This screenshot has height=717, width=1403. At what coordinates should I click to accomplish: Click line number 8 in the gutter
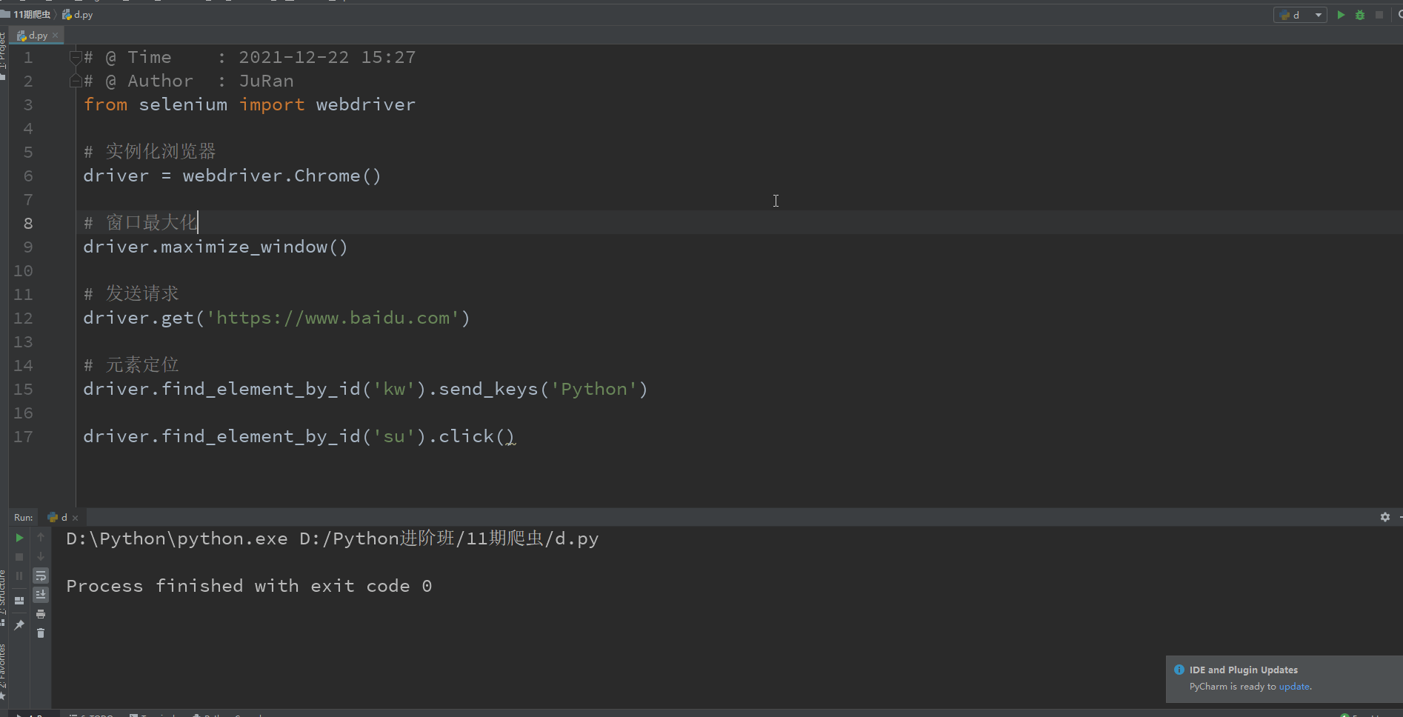pyautogui.click(x=28, y=224)
